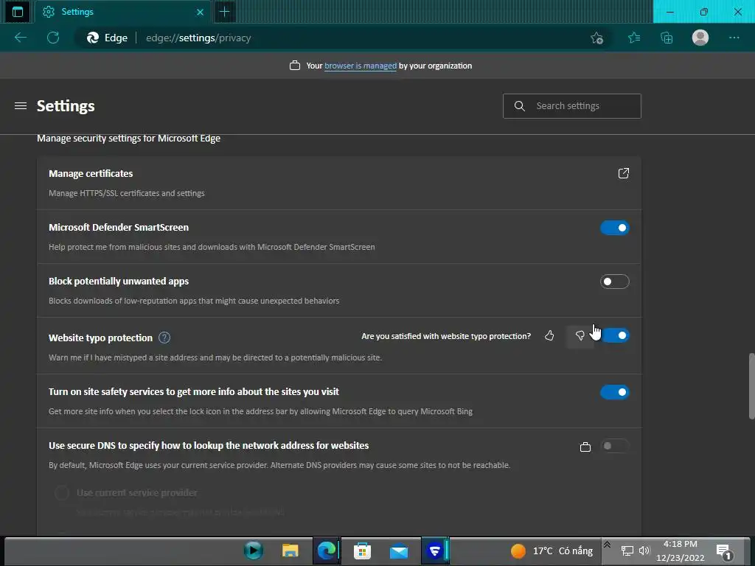Click the managed briefcase icon by secure DNS

[585, 447]
